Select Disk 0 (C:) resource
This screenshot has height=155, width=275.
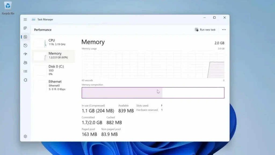(x=56, y=70)
